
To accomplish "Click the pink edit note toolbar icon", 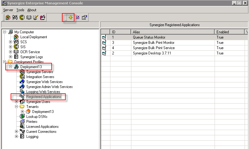I will pos(43,17).
